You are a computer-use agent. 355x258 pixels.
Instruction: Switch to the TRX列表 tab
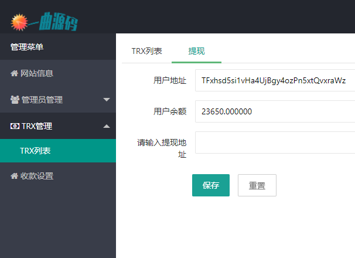(146, 51)
